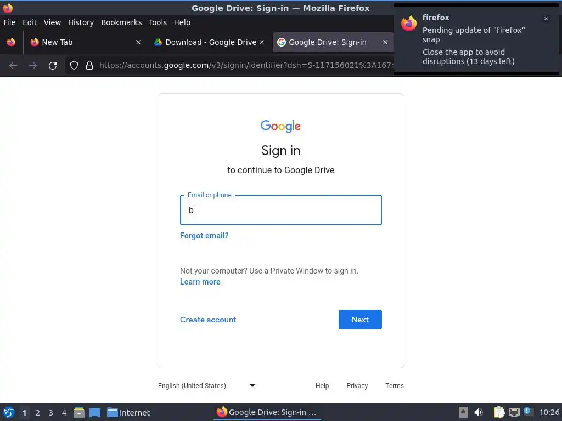The width and height of the screenshot is (562, 421).
Task: Go back using the back arrow
Action: (13, 66)
